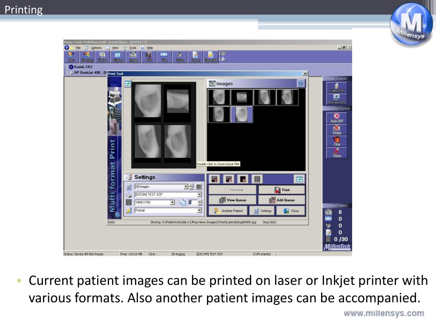Click the copies count spinner
Screen dimensions: 436x327
tap(200, 202)
